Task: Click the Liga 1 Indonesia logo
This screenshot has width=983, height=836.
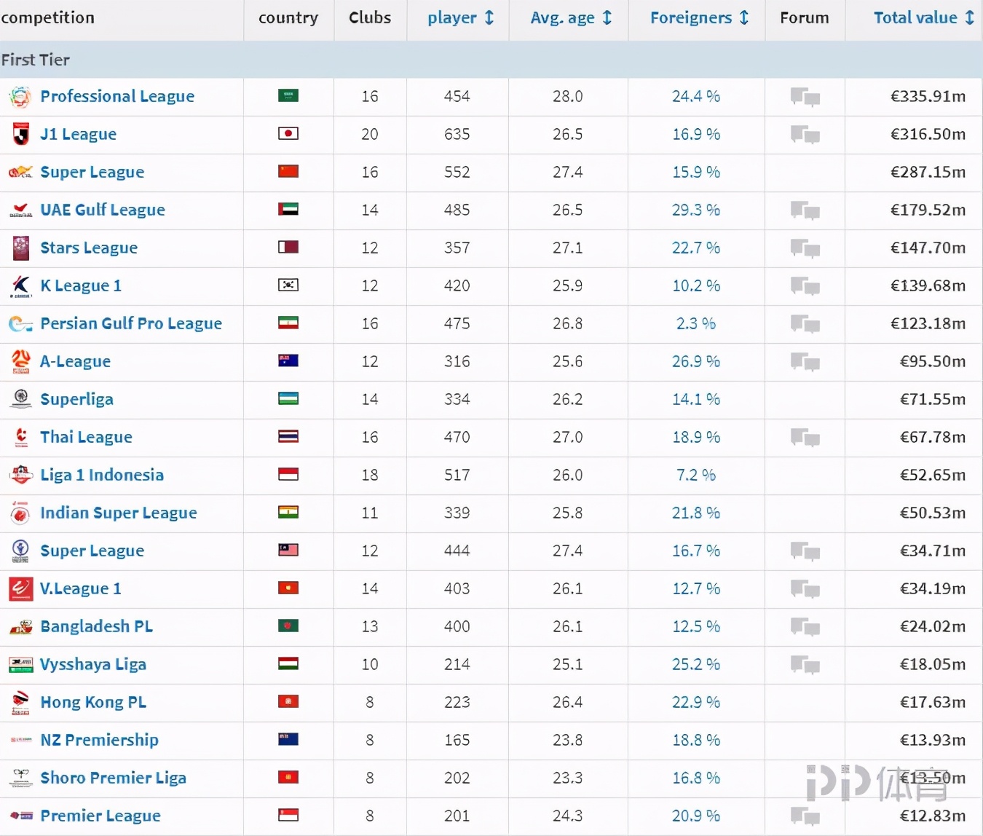Action: (x=20, y=475)
